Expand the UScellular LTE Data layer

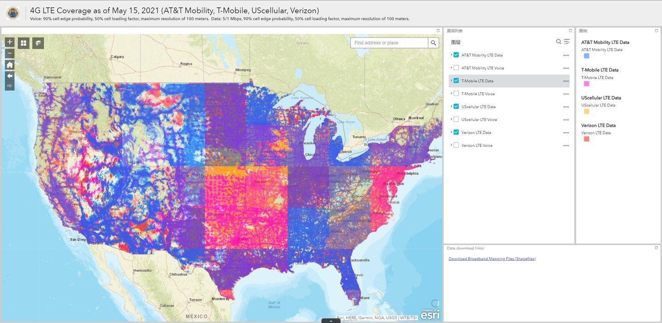pos(451,106)
